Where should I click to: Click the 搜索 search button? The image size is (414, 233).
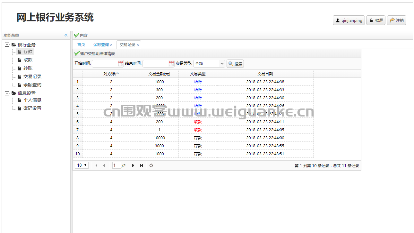235,64
